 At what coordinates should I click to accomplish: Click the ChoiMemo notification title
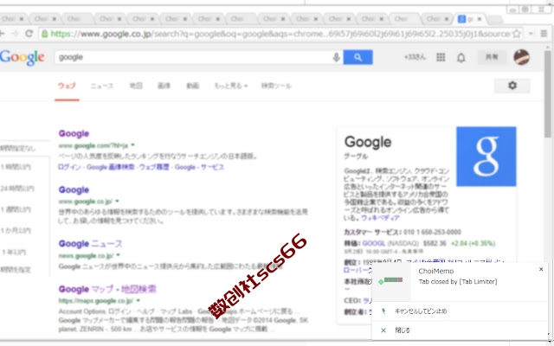click(x=436, y=271)
